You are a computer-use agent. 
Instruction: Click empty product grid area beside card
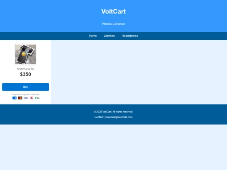pyautogui.click(x=139, y=72)
